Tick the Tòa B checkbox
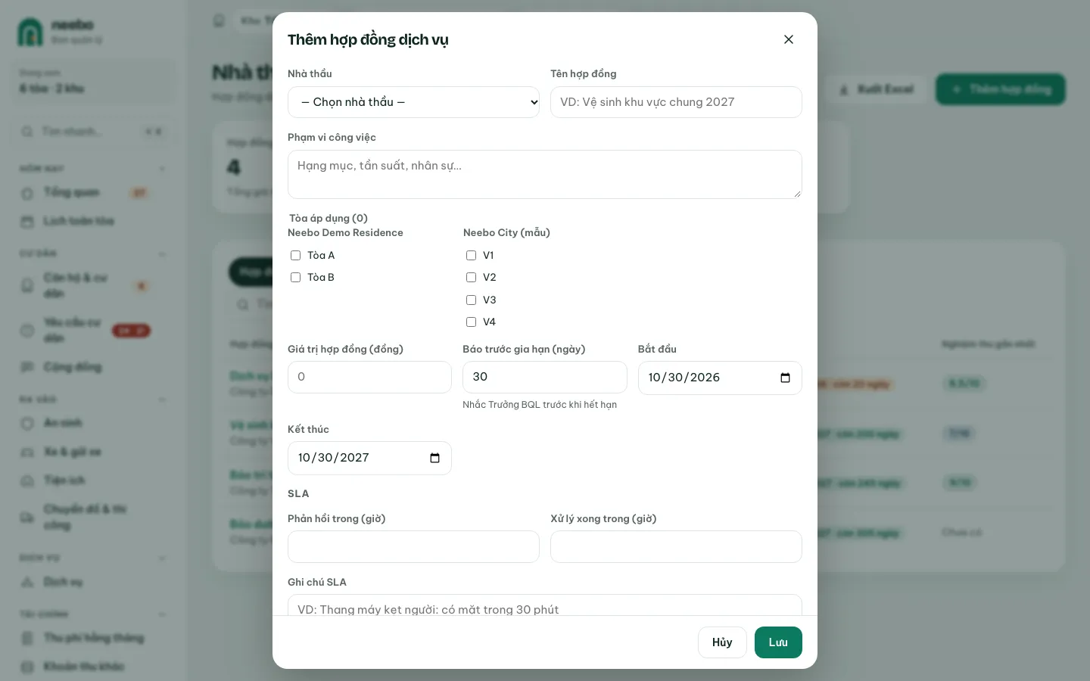Viewport: 1090px width, 681px height. (x=296, y=278)
